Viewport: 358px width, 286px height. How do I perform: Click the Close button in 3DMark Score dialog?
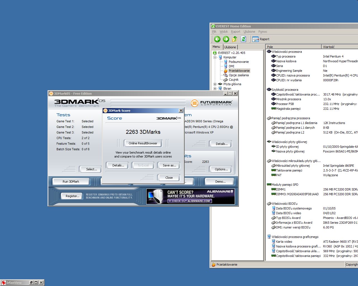coord(169,178)
